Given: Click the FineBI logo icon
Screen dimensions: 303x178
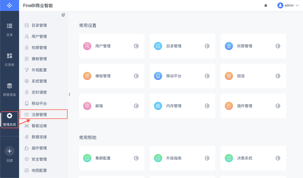Looking at the screenshot, I should [x=10, y=5].
